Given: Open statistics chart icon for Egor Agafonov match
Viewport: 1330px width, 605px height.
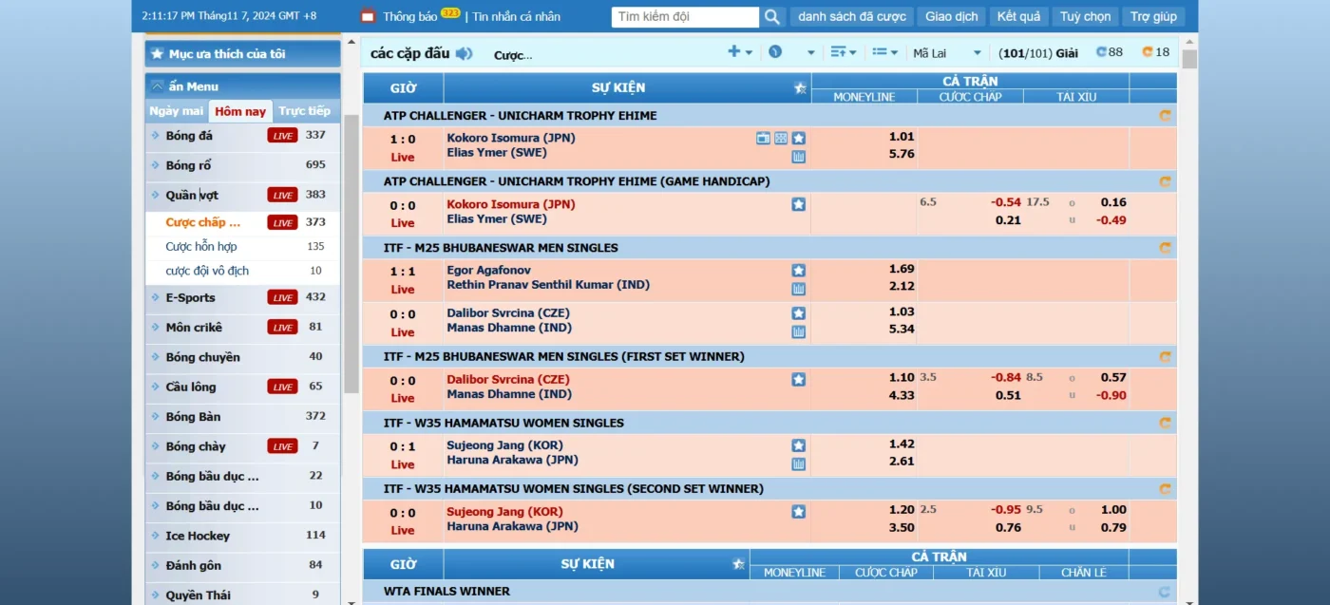Looking at the screenshot, I should coord(799,289).
